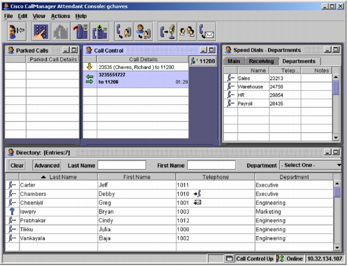Screen dimensions: 348x266
Task: Click the unknown status question-mark icon for lowery
Action: click(x=12, y=211)
